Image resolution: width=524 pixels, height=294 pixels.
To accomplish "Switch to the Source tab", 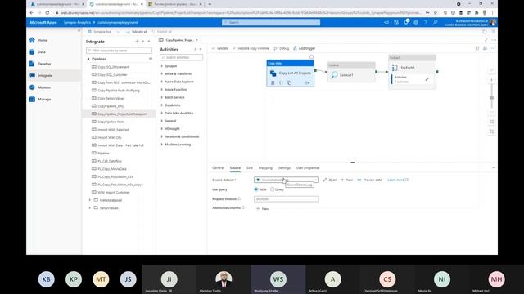I will 235,168.
